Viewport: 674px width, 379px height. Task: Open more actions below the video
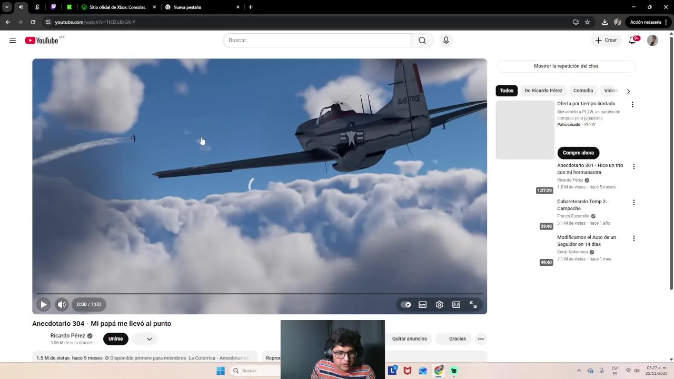pyautogui.click(x=481, y=339)
